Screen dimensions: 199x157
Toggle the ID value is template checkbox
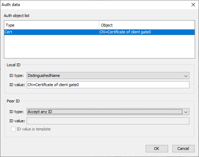coord(13,129)
